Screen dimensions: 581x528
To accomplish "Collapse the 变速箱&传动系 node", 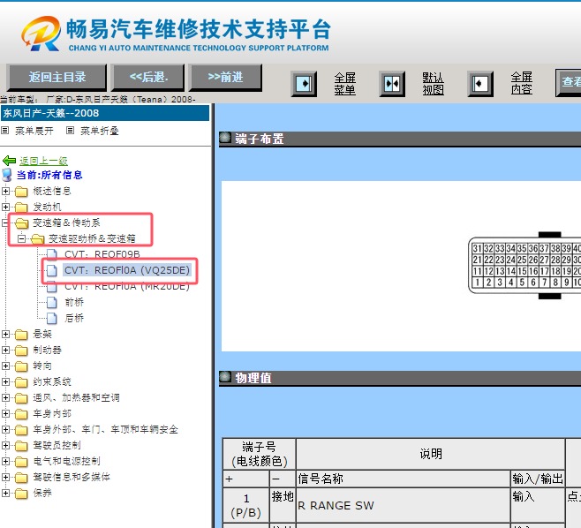I will click(x=4, y=223).
